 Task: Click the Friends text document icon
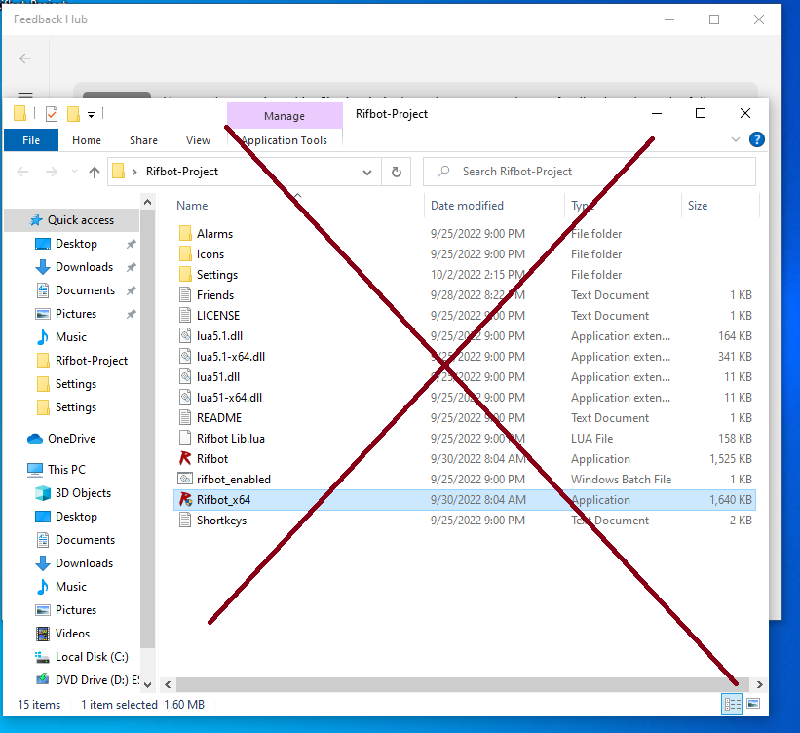[x=185, y=295]
